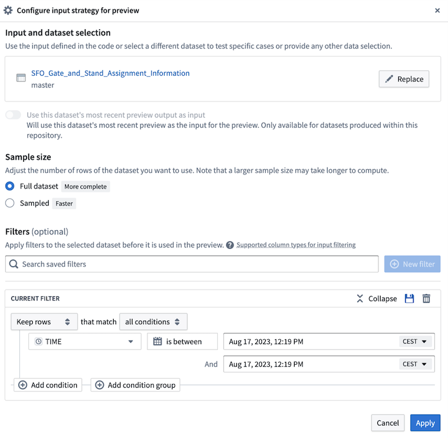Screen dimensions: 448x439
Task: Click Add condition group button
Action: pyautogui.click(x=135, y=385)
